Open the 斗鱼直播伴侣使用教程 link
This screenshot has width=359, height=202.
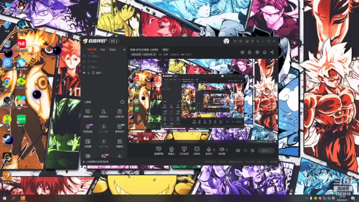coord(97,162)
